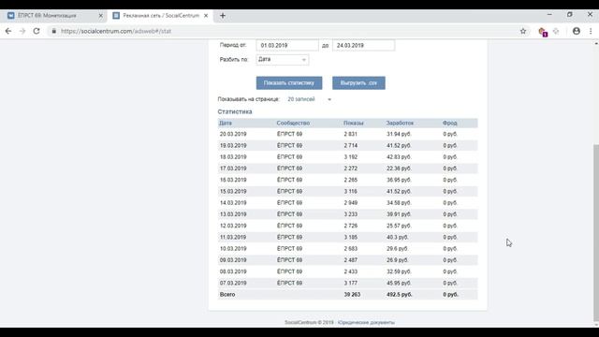
Task: Bookmark this page with the star icon
Action: [x=523, y=31]
